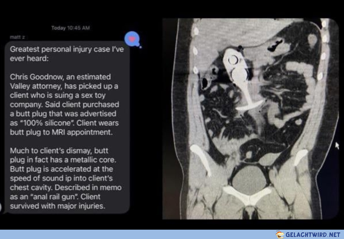Click the mouse arrow beside the scan

click(337, 146)
